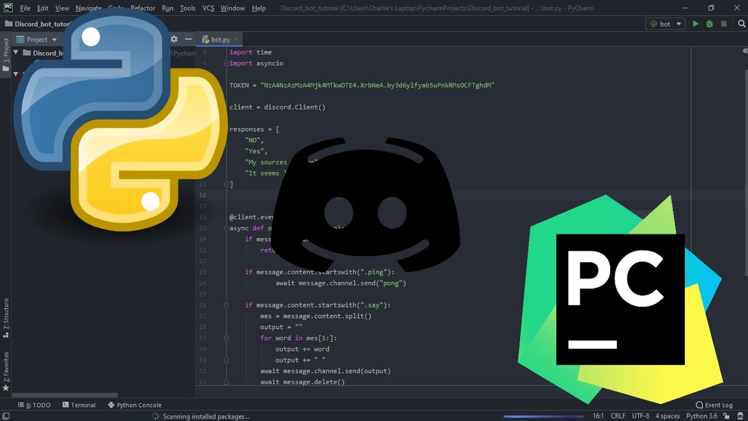Screen dimensions: 748x421
Task: Click the TOKEN string line in the editor
Action: coord(362,85)
